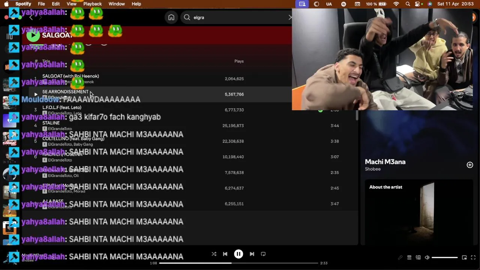Screen dimensions: 480x270
Task: Open Your Library icon in left sidebar
Action: 9,36
